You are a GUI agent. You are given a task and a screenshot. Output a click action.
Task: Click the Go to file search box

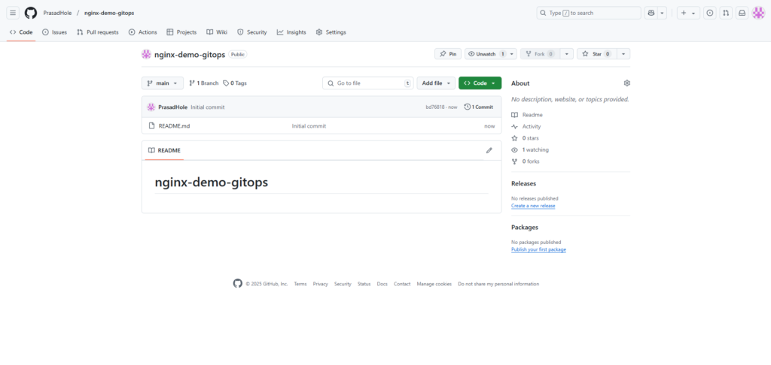pos(367,83)
